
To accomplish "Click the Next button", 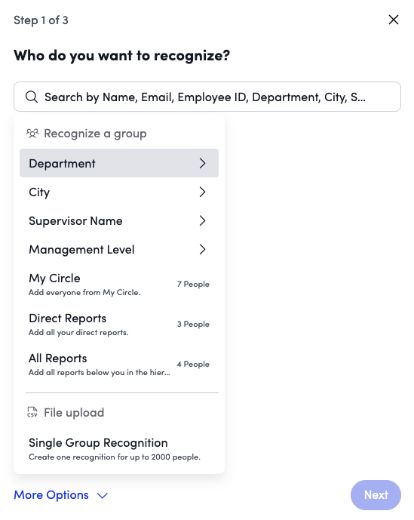I will 376,495.
